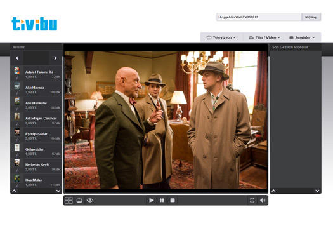The image size is (333, 235).
Task: Toggle the eye view icon
Action: point(90,200)
